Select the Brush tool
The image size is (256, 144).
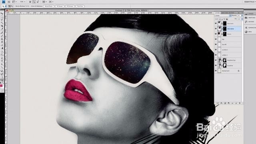2,36
